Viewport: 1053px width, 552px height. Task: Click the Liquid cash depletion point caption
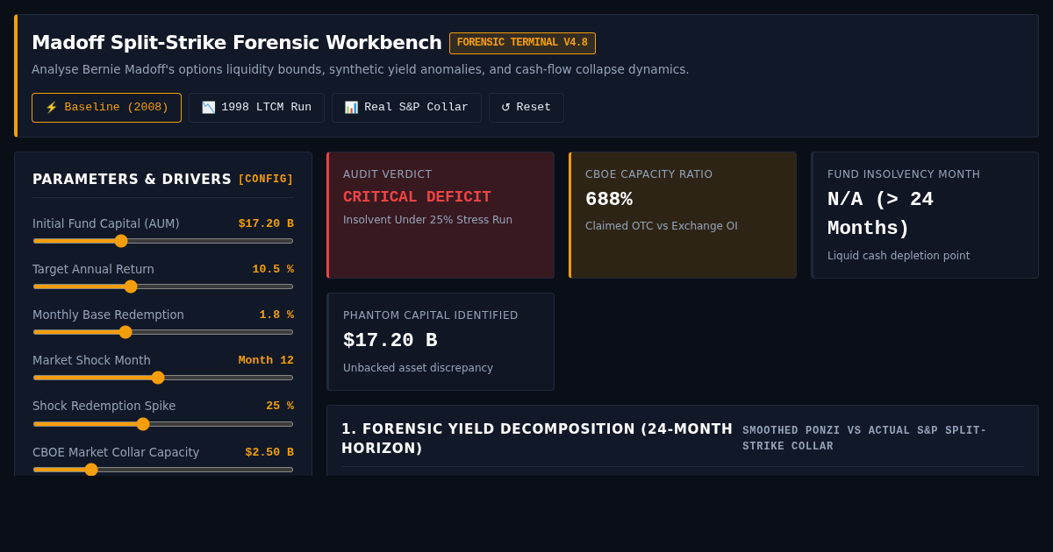(899, 256)
